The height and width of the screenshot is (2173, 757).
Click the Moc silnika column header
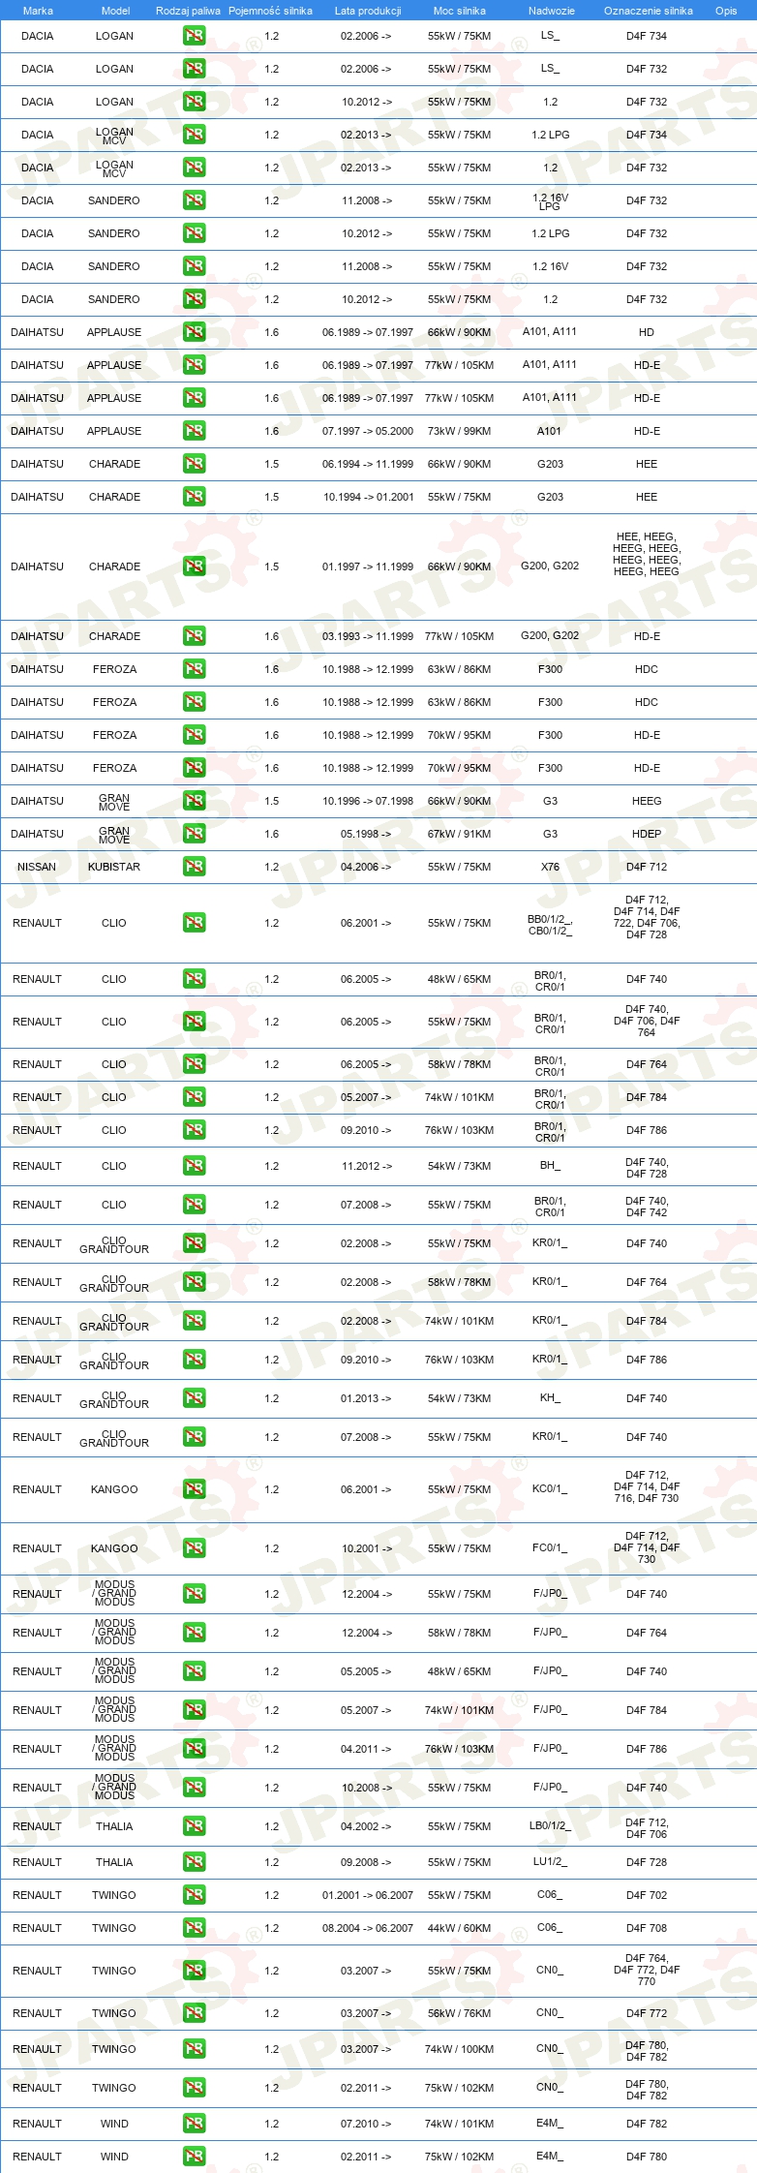coord(460,11)
